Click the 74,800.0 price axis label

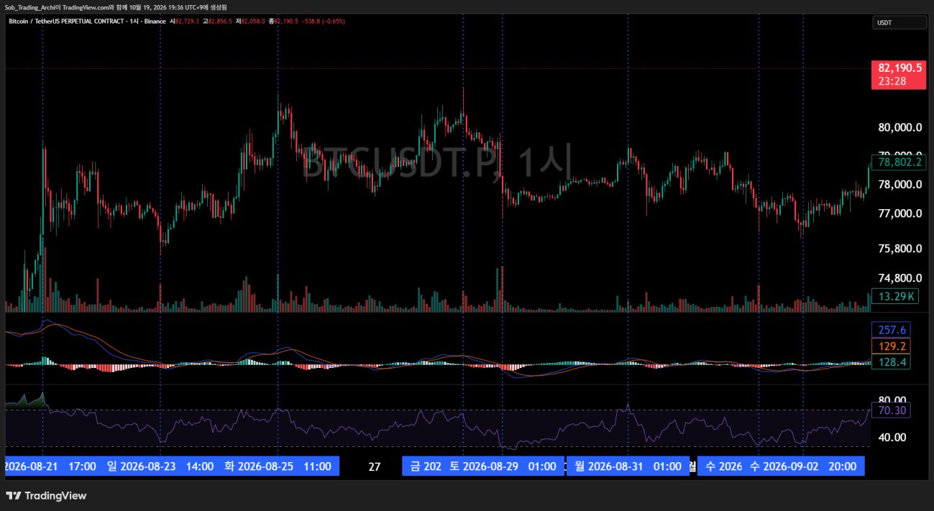click(901, 278)
